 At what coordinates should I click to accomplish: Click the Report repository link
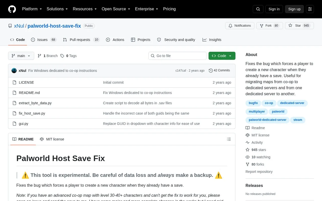tap(259, 172)
